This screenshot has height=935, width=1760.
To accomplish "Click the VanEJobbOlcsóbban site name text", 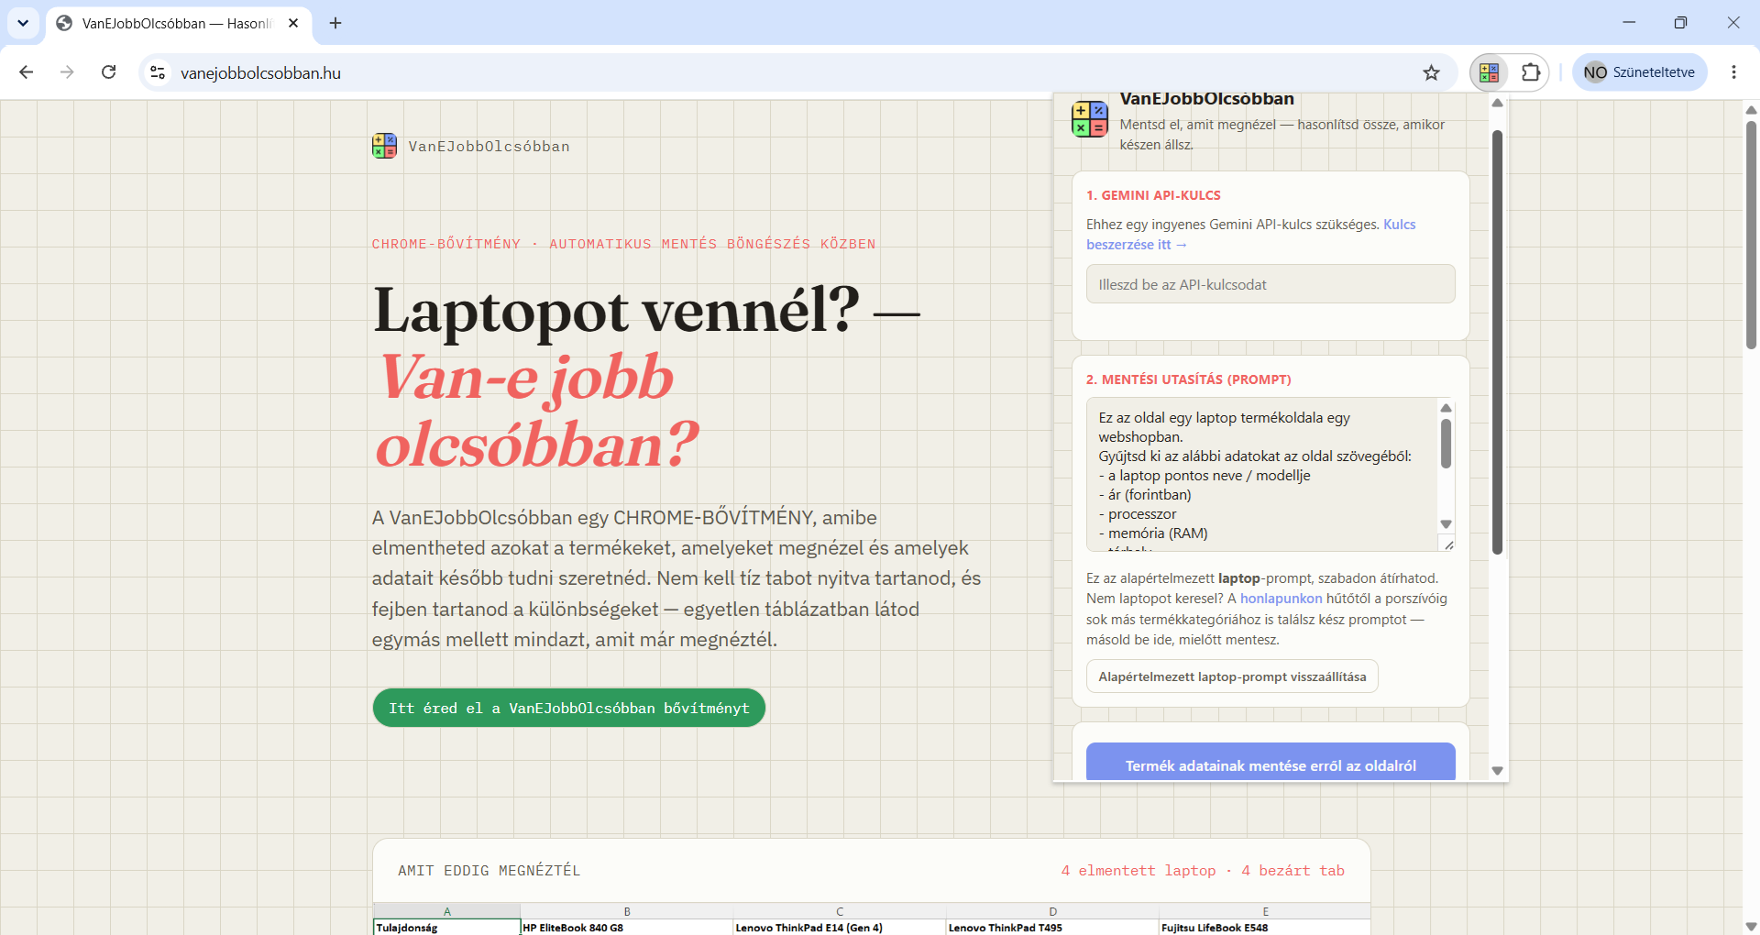I will point(489,147).
